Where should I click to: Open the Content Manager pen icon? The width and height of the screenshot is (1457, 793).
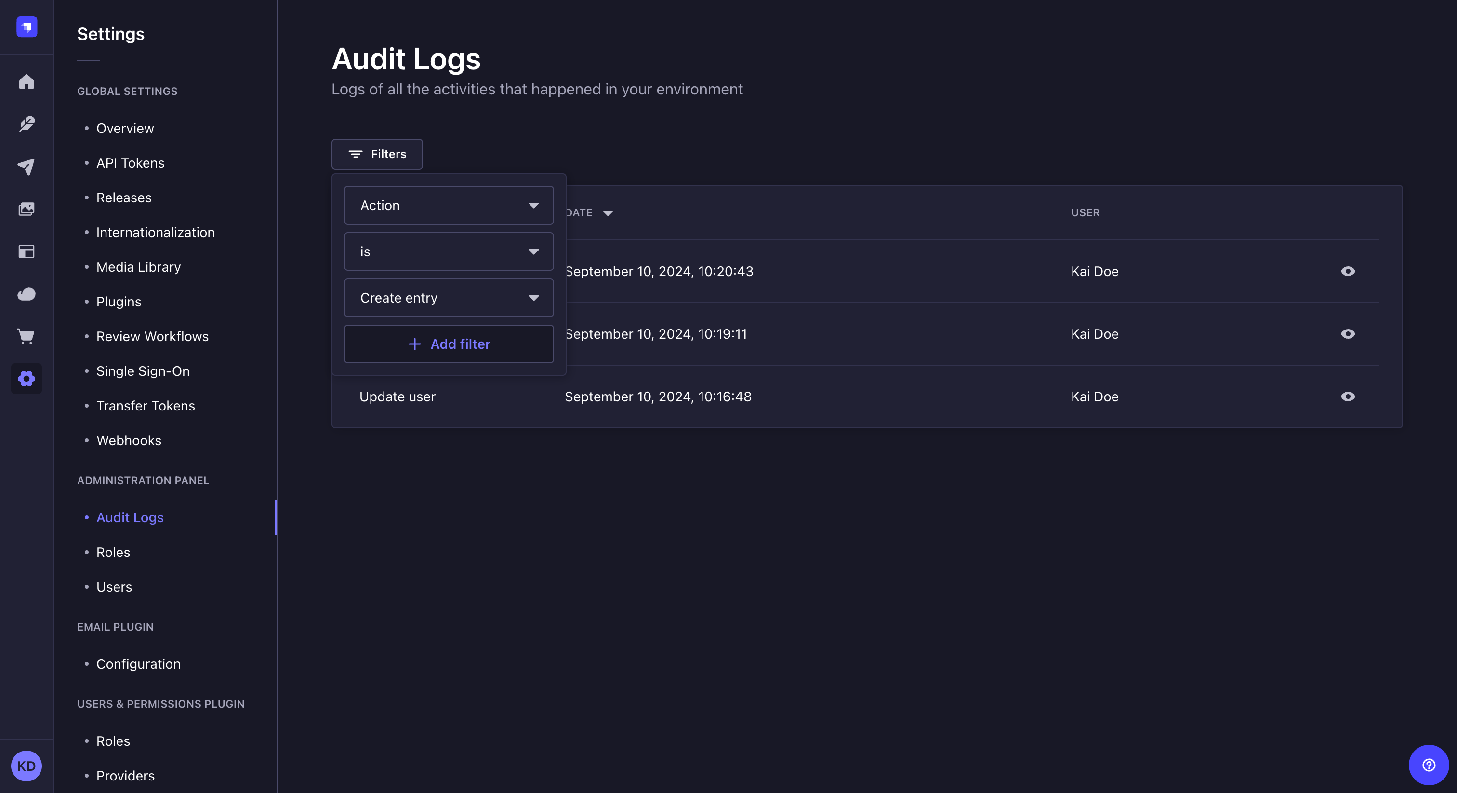click(26, 124)
